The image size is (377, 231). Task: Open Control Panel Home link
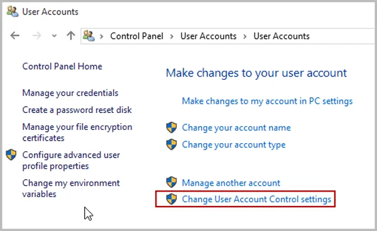tap(62, 67)
